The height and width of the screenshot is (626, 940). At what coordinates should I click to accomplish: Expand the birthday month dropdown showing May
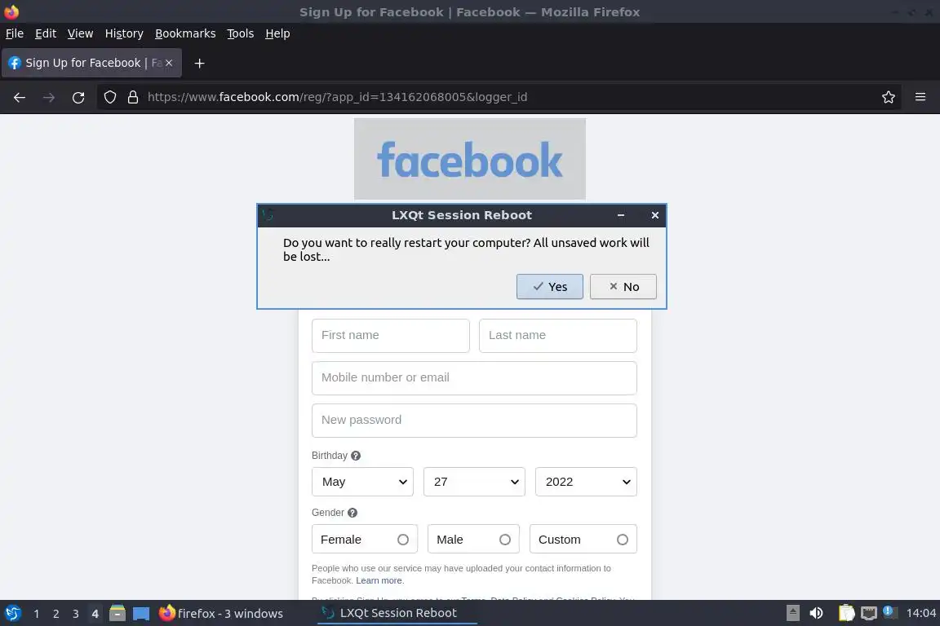click(362, 482)
